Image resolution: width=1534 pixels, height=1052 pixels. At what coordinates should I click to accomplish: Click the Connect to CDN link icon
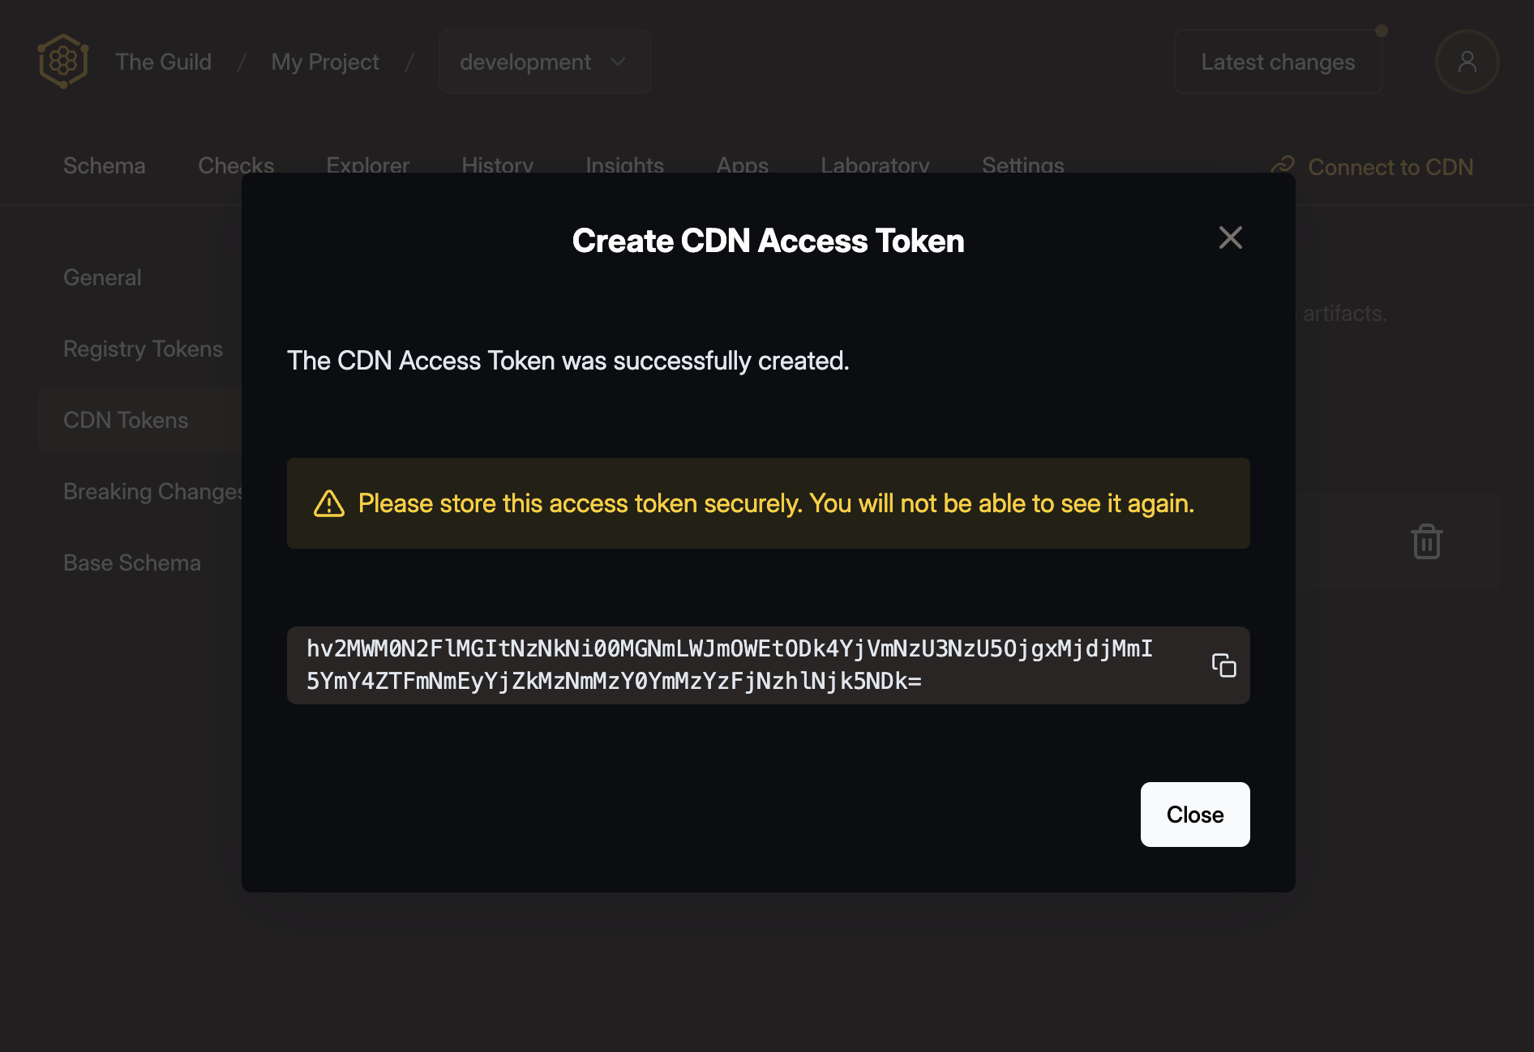[1282, 166]
